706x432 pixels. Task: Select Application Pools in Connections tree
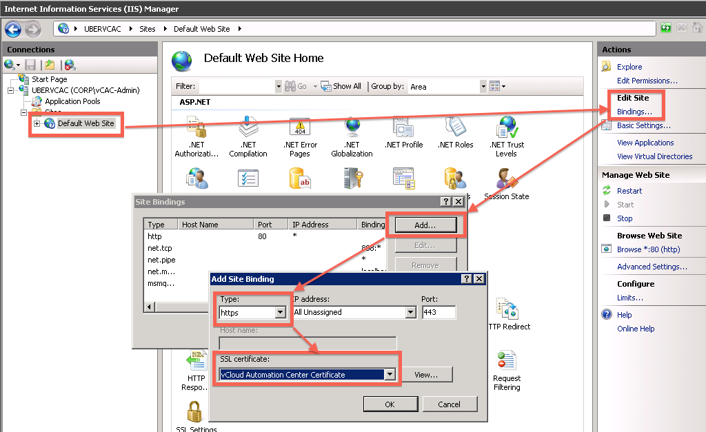coord(72,101)
